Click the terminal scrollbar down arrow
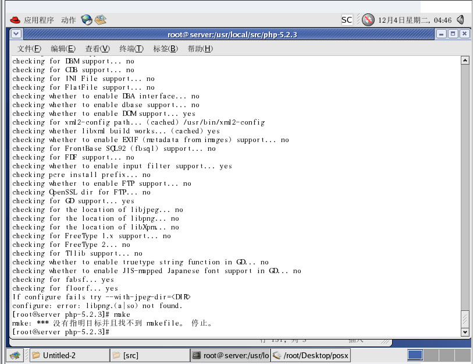This screenshot has width=473, height=364. pos(464,331)
